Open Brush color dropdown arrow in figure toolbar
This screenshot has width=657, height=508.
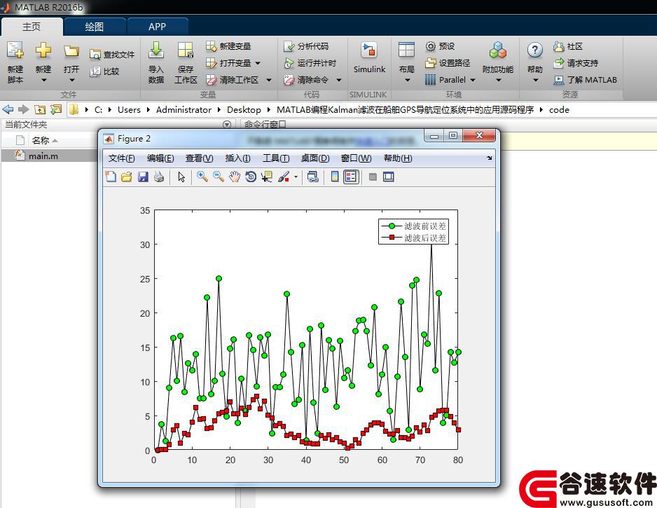296,177
